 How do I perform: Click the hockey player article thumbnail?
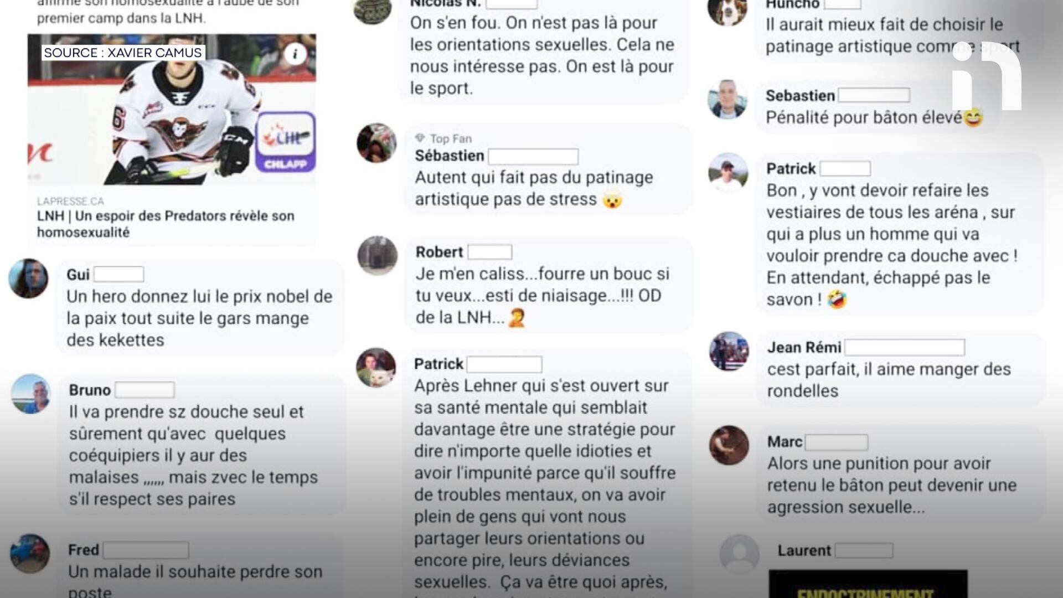[172, 109]
